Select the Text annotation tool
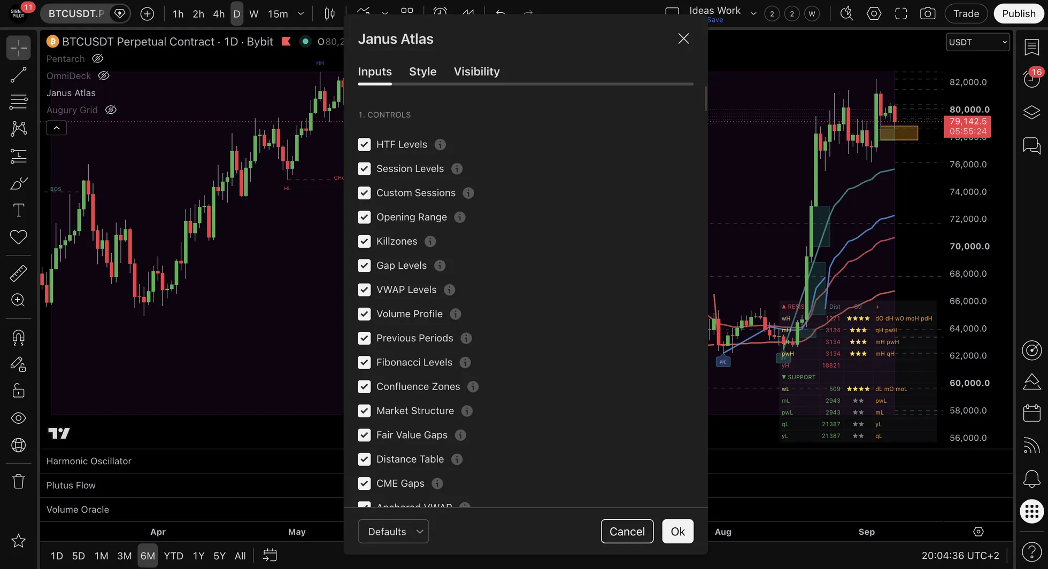Screen dimensions: 1048x569 (x=19, y=210)
